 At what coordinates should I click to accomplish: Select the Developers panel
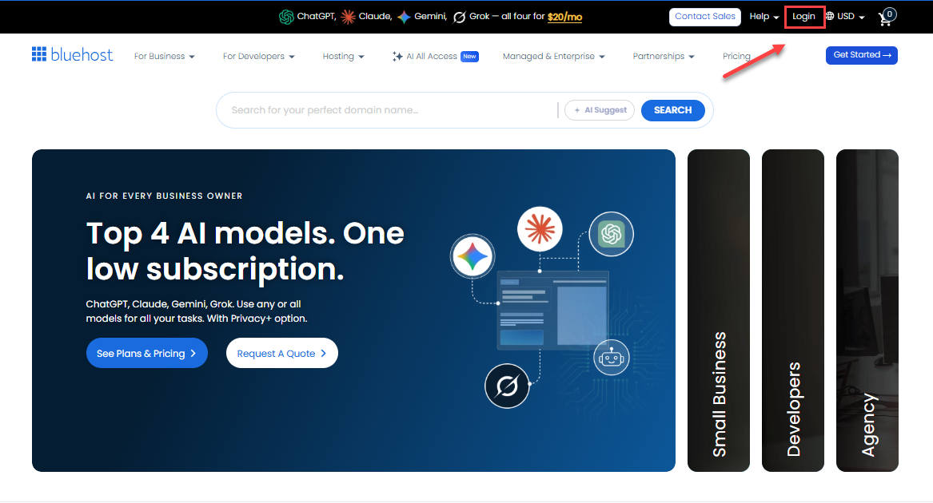click(793, 311)
